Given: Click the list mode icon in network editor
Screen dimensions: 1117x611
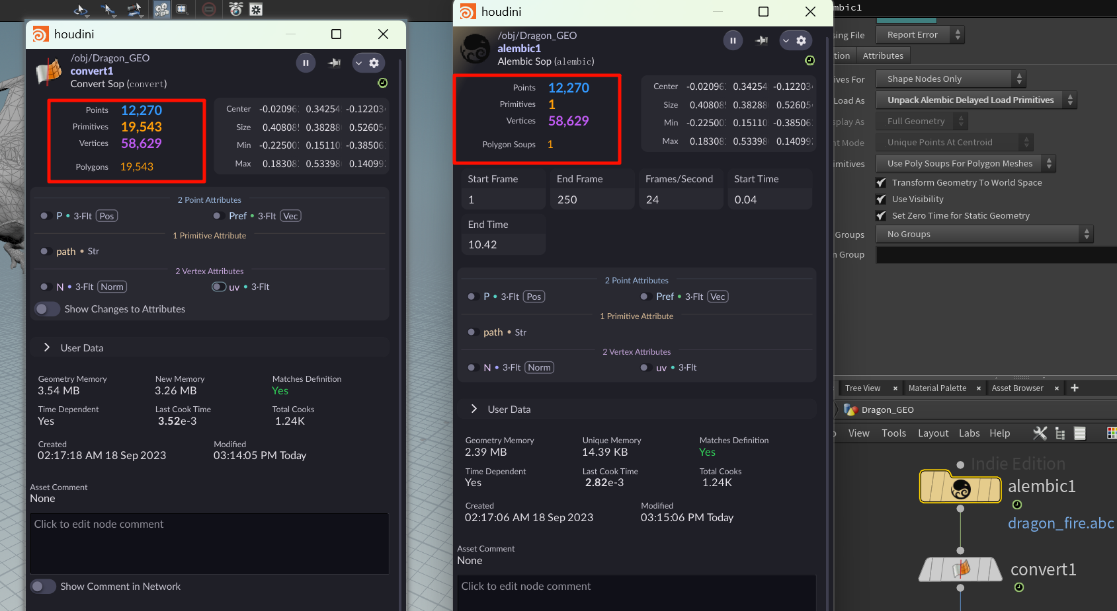Looking at the screenshot, I should click(x=1080, y=433).
